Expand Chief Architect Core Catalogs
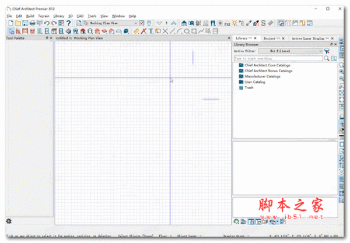 pyautogui.click(x=267, y=65)
